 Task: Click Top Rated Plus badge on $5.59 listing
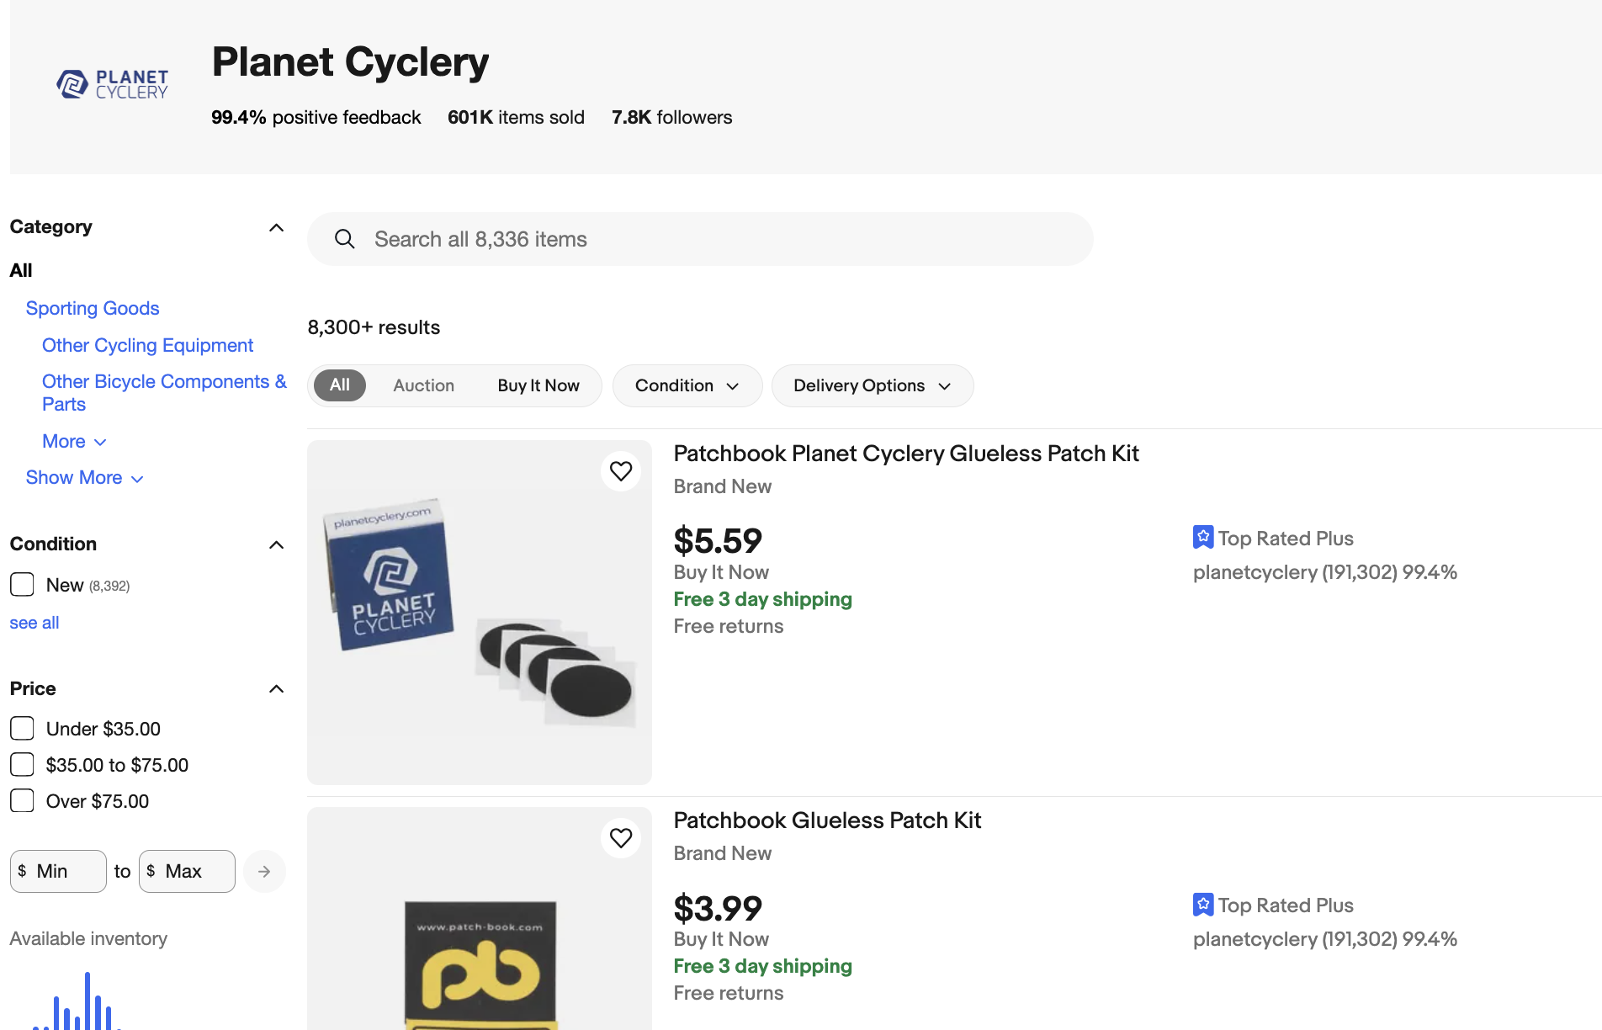point(1203,538)
